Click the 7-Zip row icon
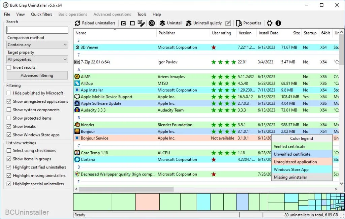Image resolution: width=345 pixels, height=219 pixels. 77,62
